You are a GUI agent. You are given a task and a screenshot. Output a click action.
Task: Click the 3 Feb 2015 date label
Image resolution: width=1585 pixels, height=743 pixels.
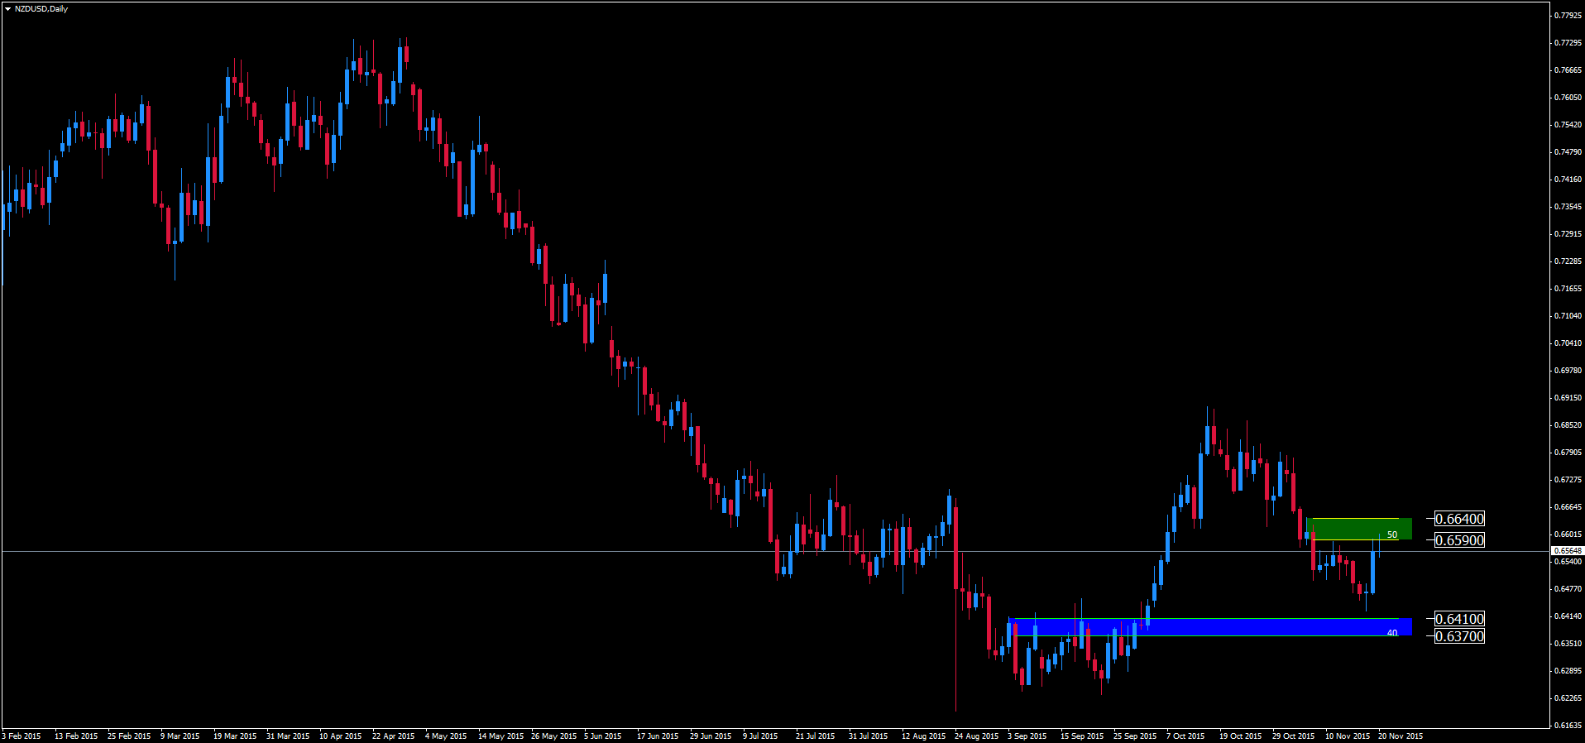(22, 736)
